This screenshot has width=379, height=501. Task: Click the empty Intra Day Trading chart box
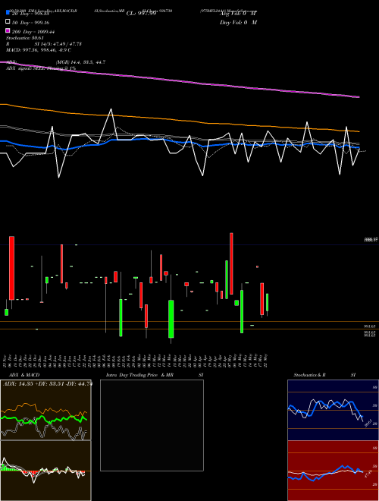coord(152,425)
